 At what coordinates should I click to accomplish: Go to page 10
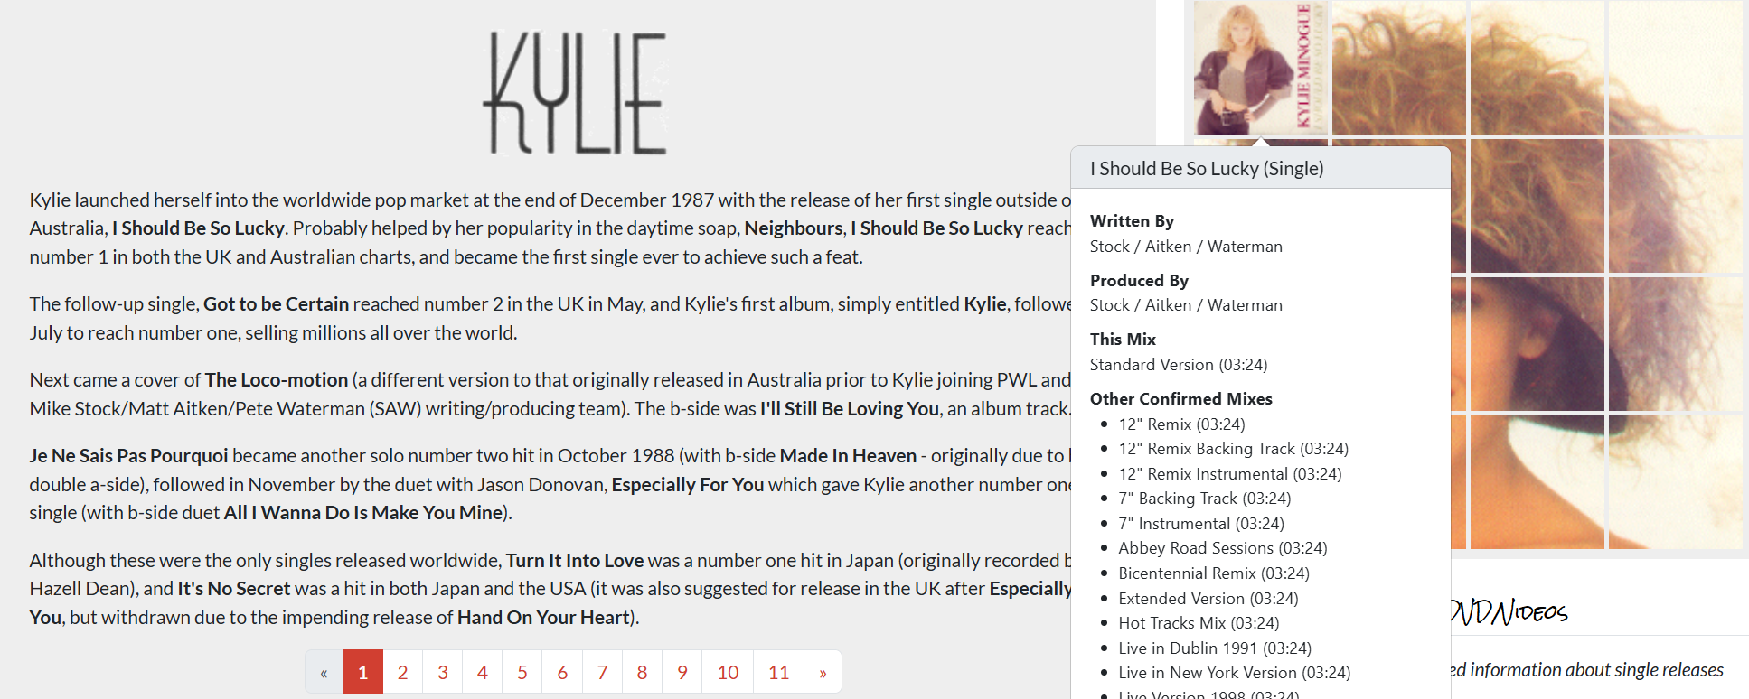point(729,672)
